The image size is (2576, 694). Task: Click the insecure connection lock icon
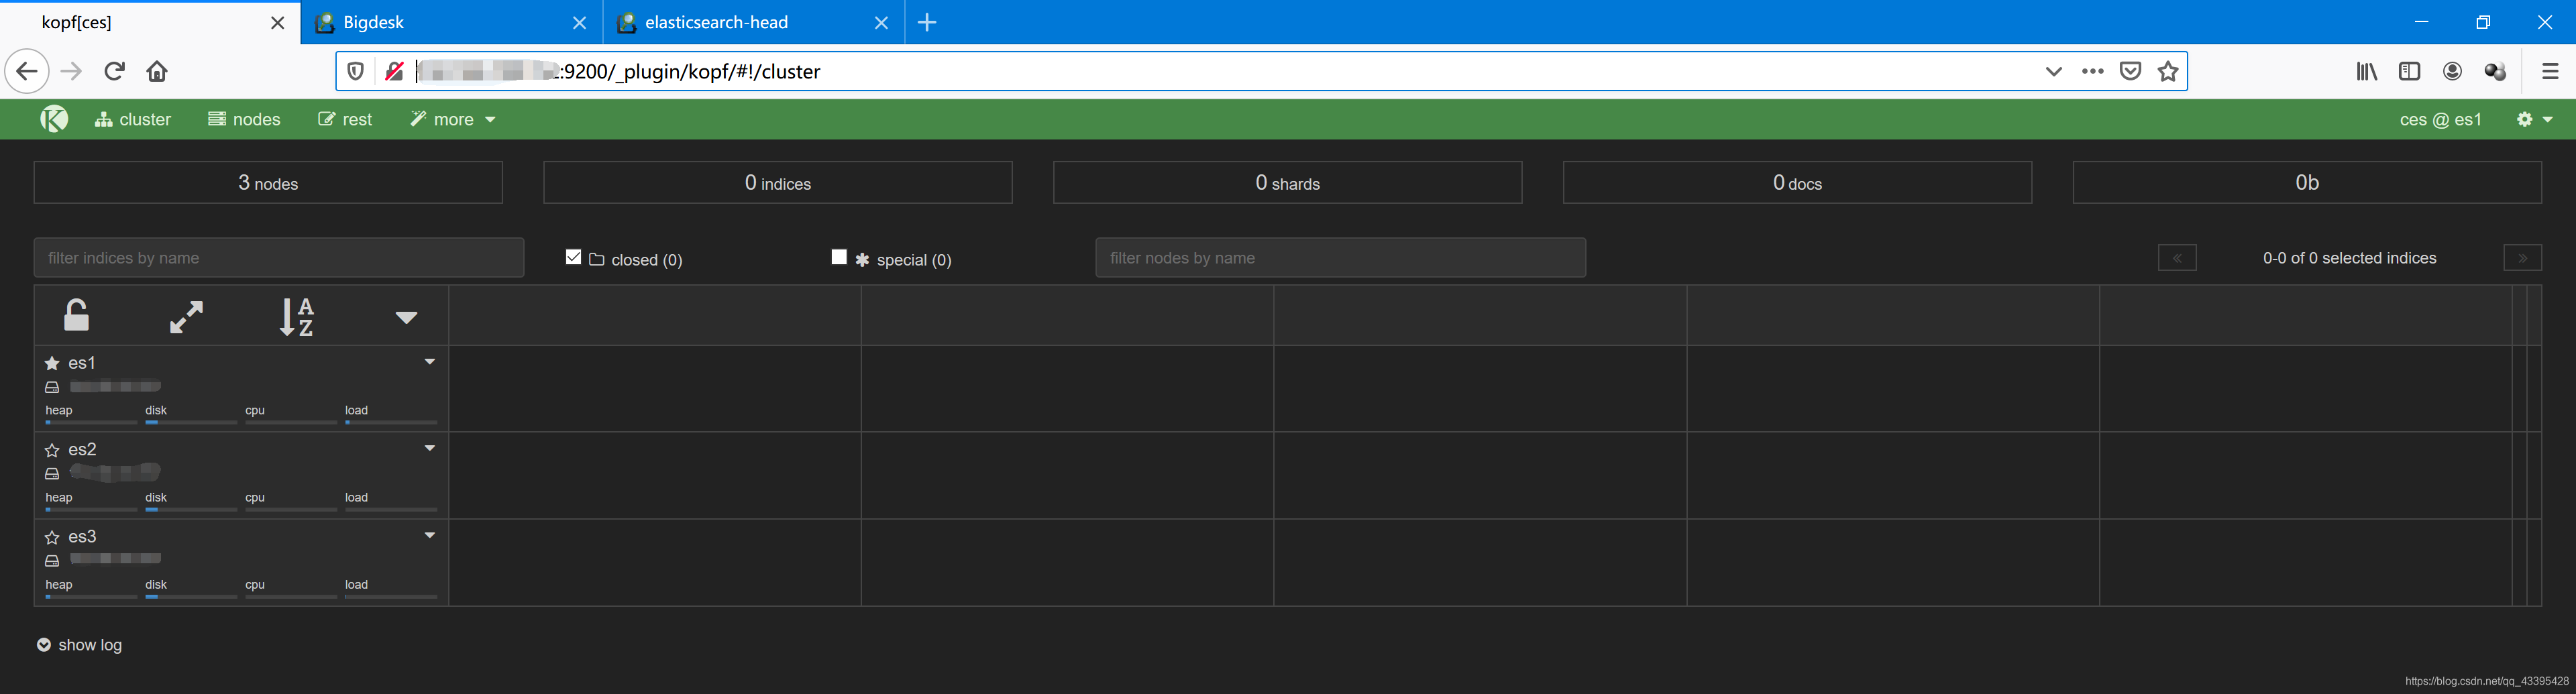(x=394, y=71)
